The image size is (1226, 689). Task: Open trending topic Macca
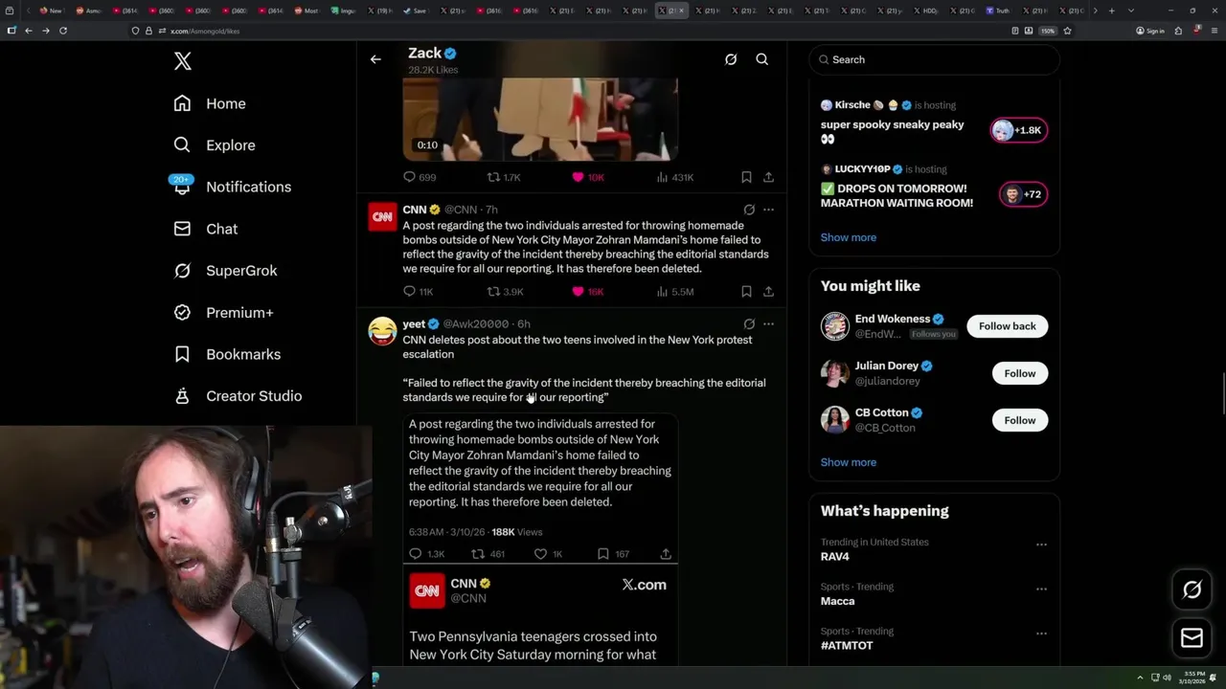(837, 601)
